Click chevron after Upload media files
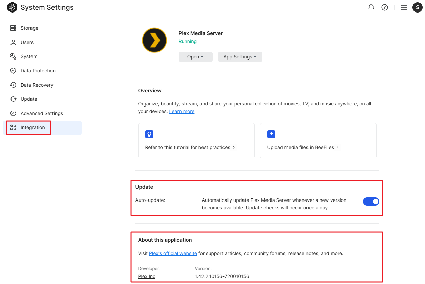425x284 pixels. pyautogui.click(x=338, y=147)
